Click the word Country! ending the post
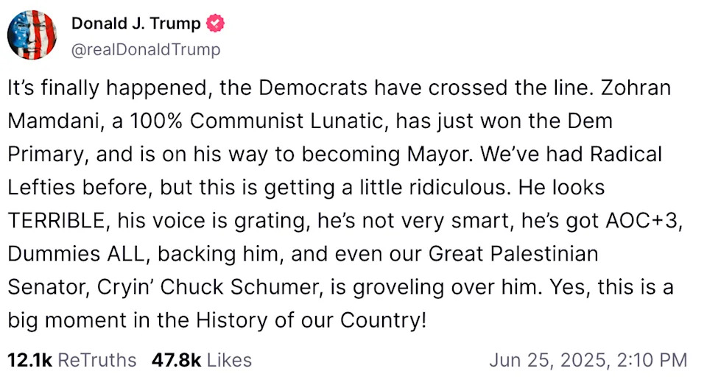The image size is (707, 388). tap(383, 320)
